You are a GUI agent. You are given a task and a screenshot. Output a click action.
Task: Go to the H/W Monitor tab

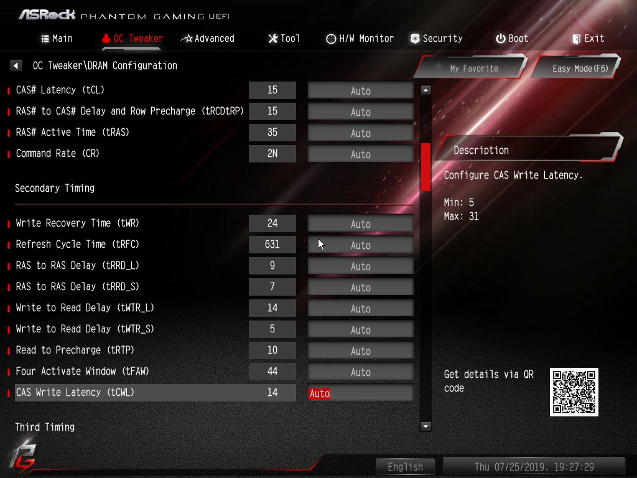360,39
